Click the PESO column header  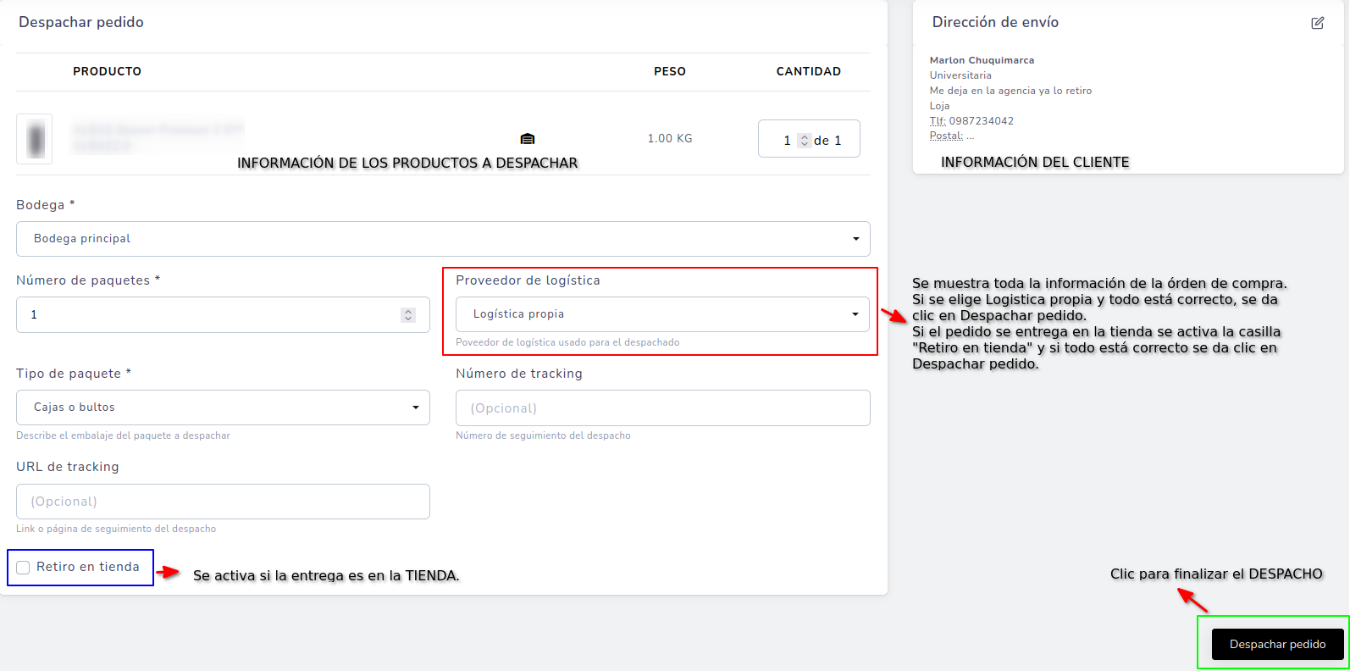(670, 72)
